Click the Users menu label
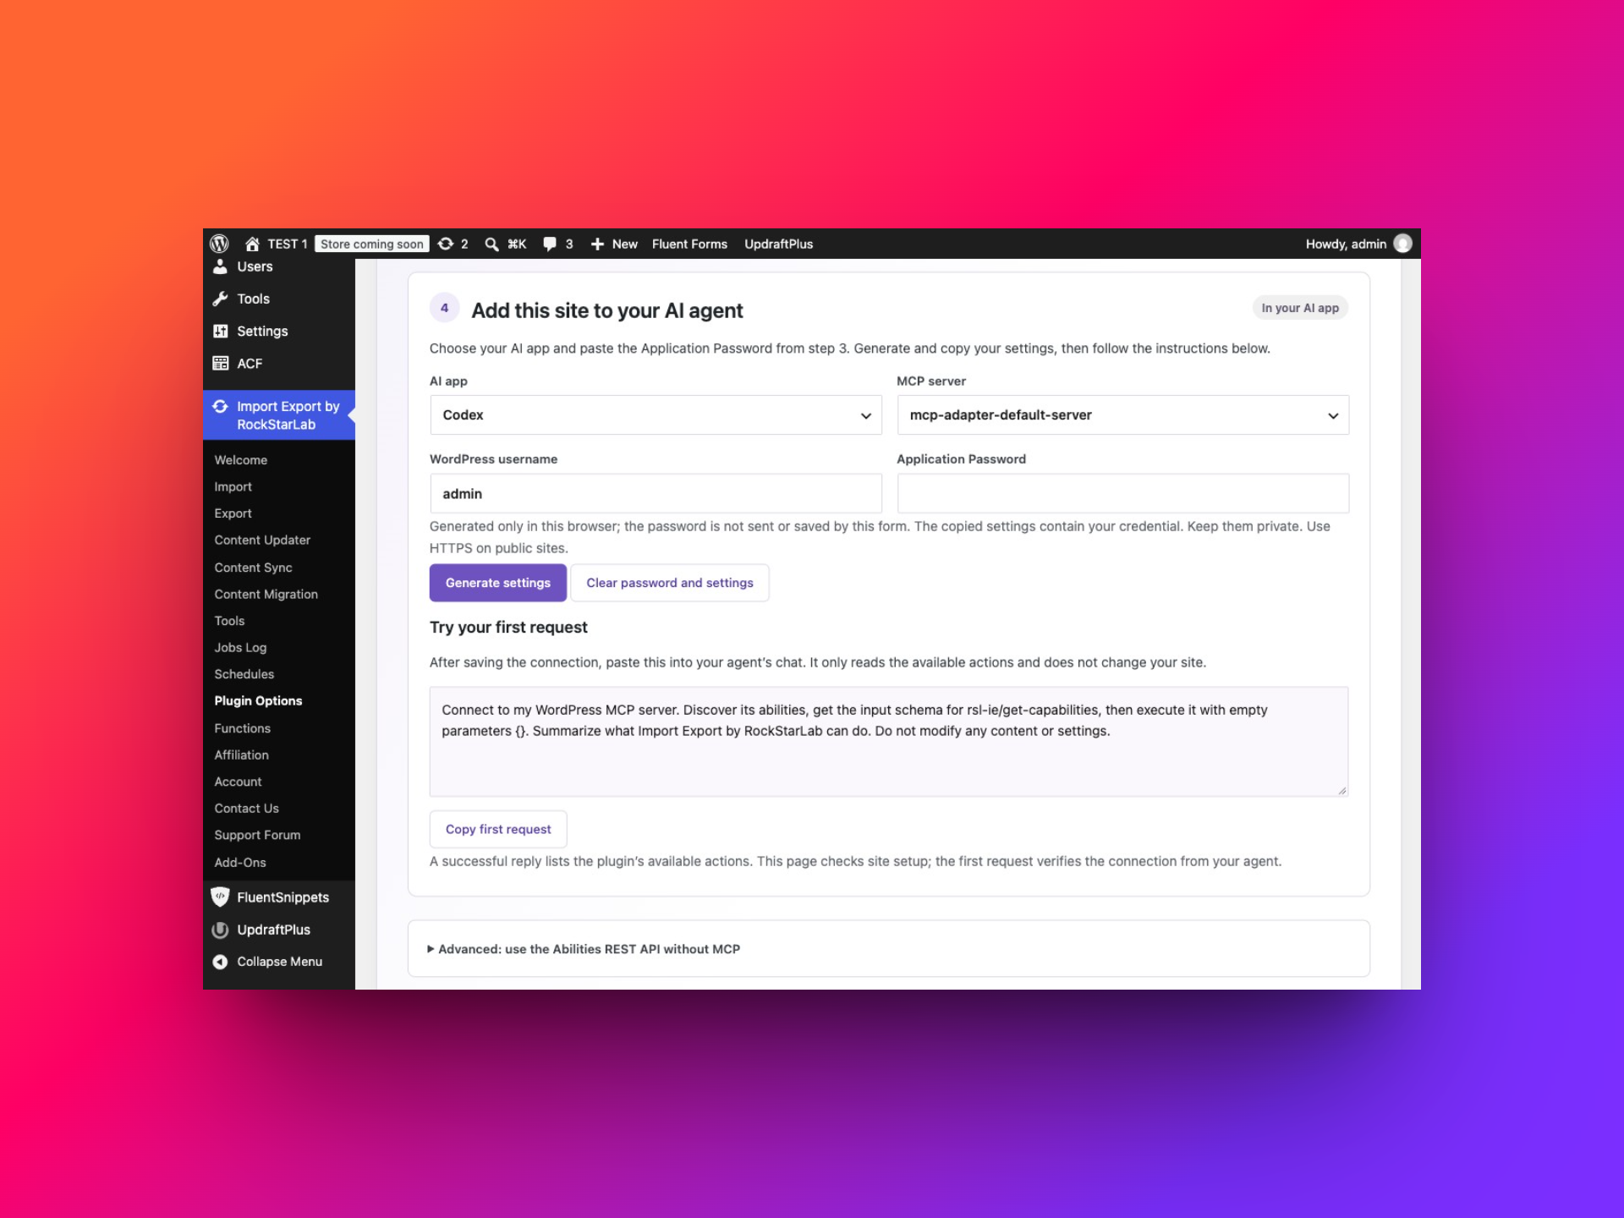1624x1218 pixels. tap(255, 266)
